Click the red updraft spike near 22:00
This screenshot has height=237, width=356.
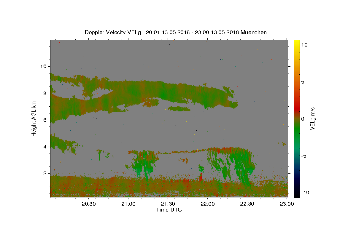[x=201, y=177]
